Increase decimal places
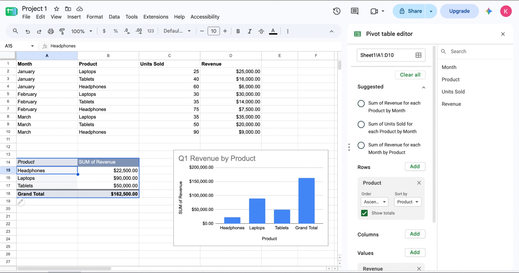Screen dimensions: 519x273 pos(139,31)
